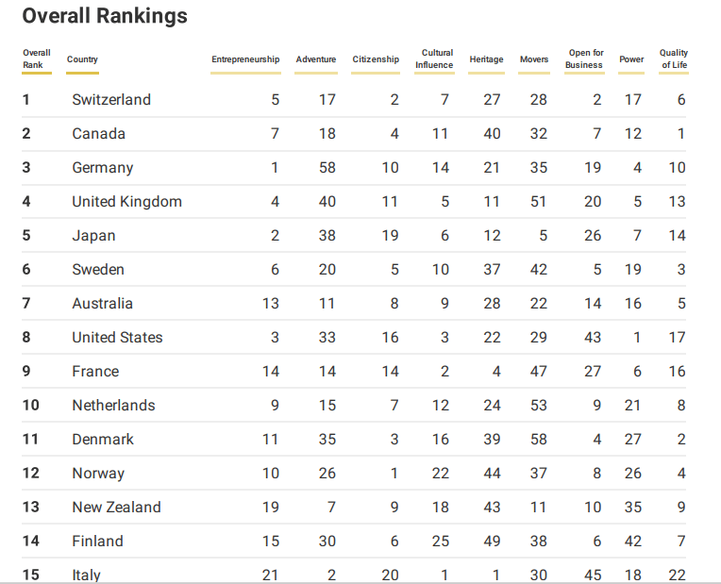The image size is (721, 584).
Task: Select Japan in the country column
Action: pos(93,236)
